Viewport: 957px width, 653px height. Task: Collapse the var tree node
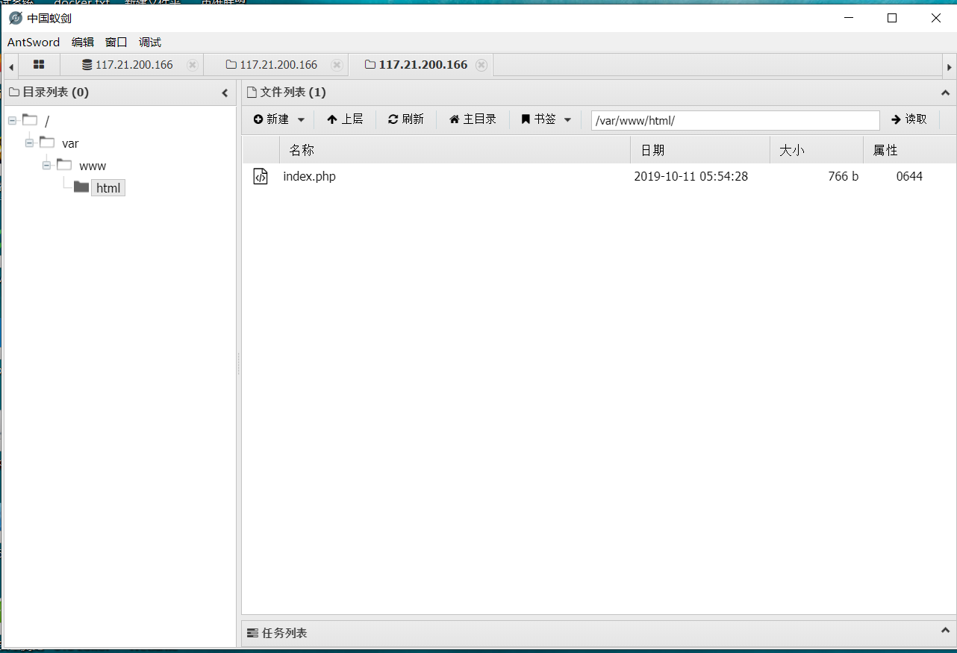[29, 143]
